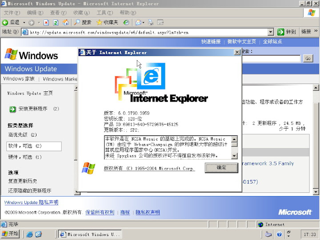320x240 pixels.
Task: Click the Print toolbar icon
Action: tap(151, 22)
